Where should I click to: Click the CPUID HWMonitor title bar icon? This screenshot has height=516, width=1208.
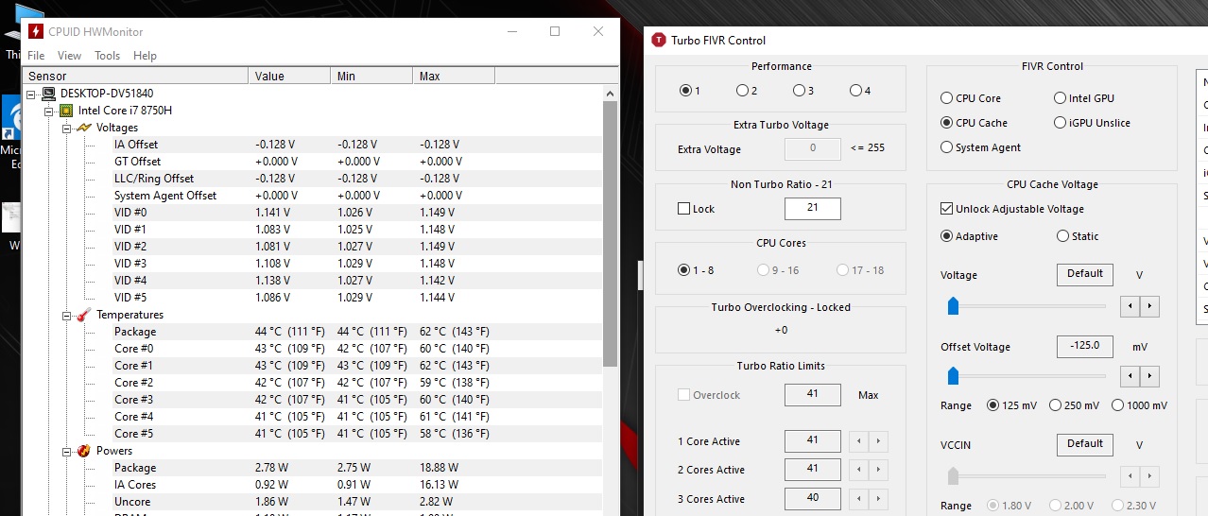point(36,31)
